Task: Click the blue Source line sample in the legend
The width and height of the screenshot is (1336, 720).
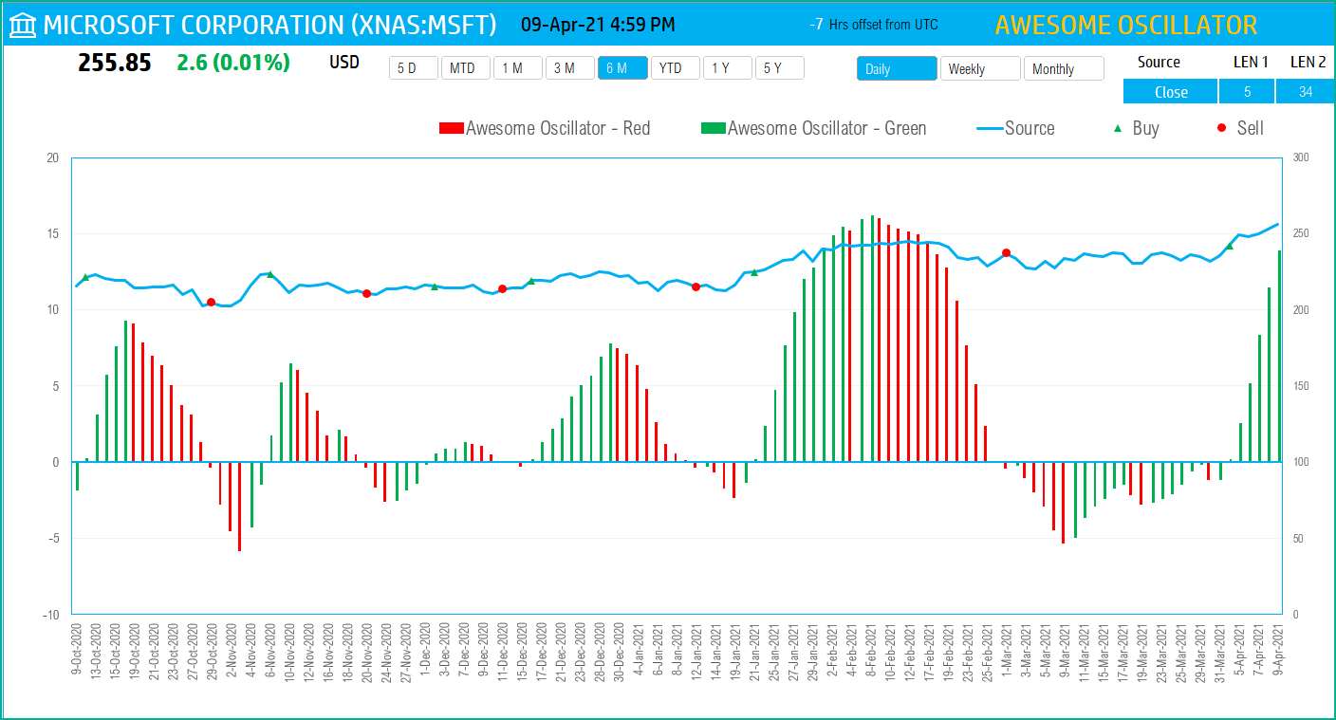Action: point(988,128)
